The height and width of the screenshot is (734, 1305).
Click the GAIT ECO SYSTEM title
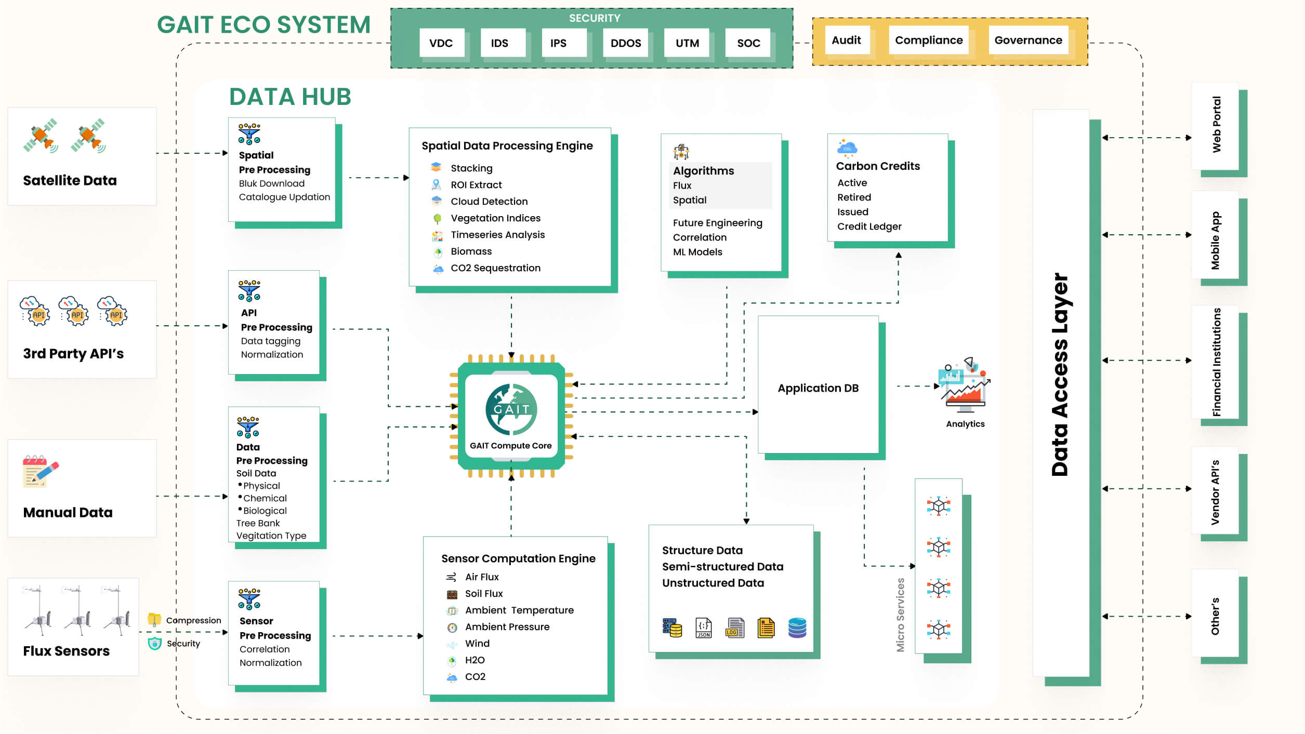(263, 25)
